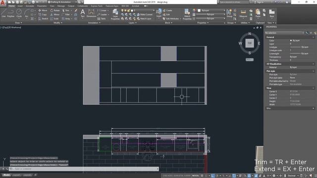Click Edit Attributes in Block panel
Image resolution: width=317 pixels, height=178 pixels.
click(x=171, y=19)
